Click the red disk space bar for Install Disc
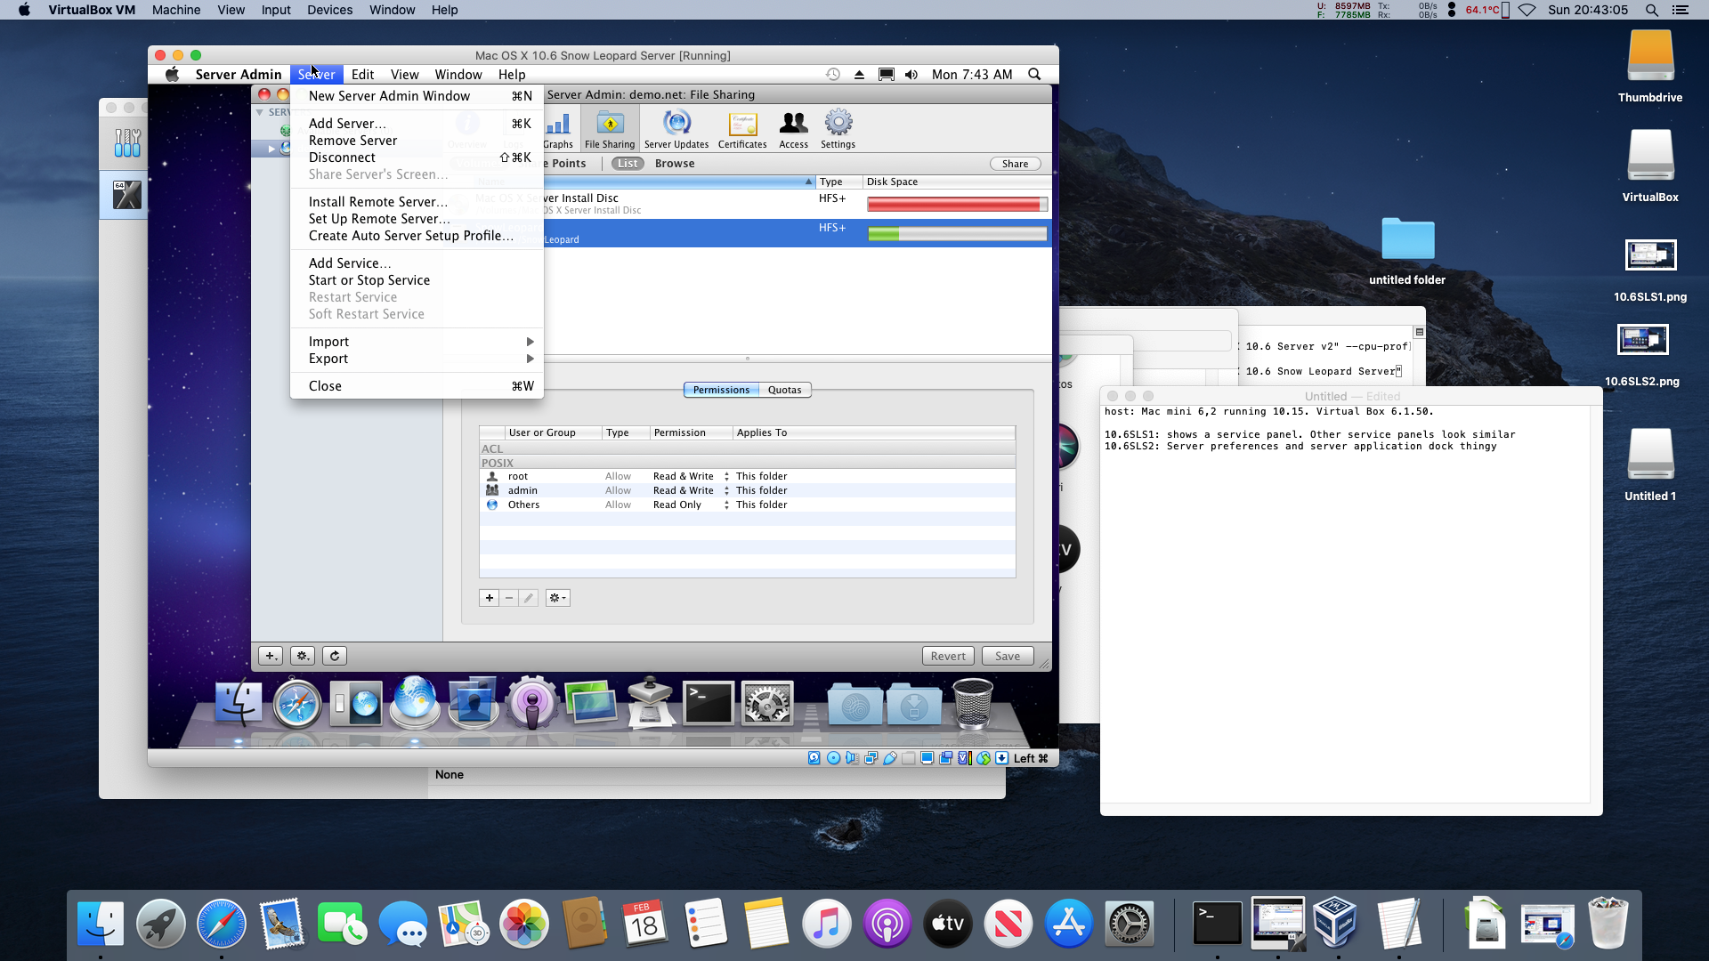The width and height of the screenshot is (1709, 961). coord(957,205)
